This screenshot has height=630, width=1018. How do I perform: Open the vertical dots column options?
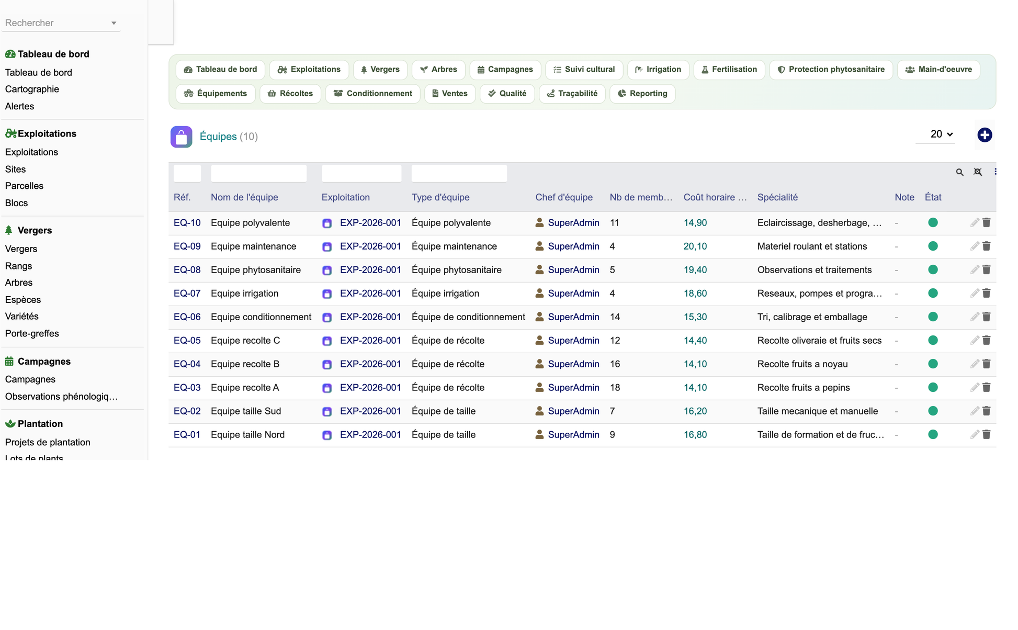pyautogui.click(x=995, y=172)
